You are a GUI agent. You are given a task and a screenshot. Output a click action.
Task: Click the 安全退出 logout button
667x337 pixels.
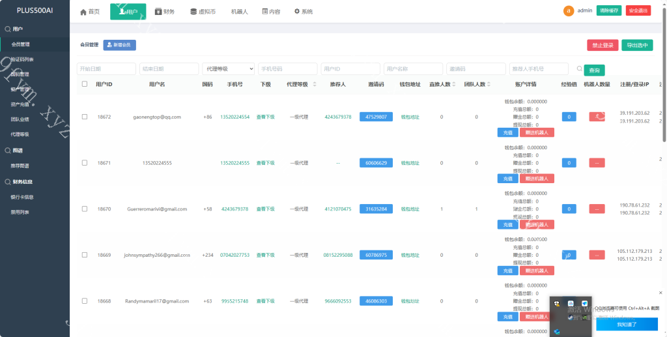coord(638,10)
